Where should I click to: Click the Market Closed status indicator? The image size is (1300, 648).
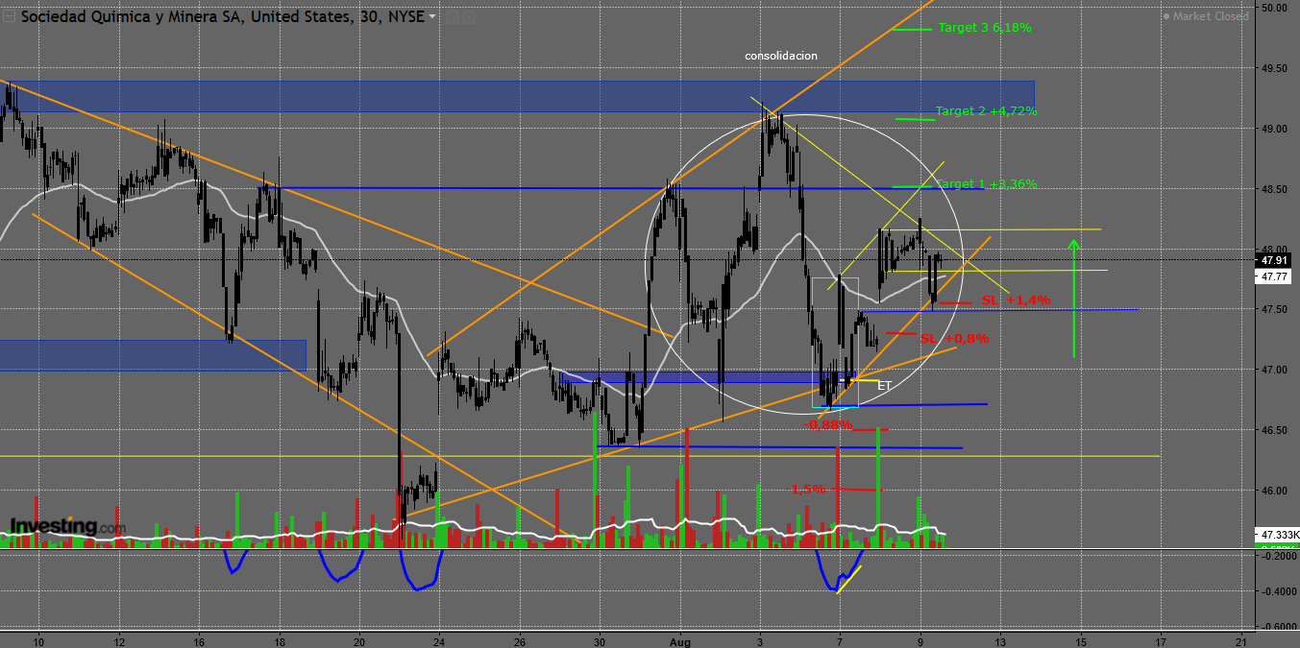1206,16
